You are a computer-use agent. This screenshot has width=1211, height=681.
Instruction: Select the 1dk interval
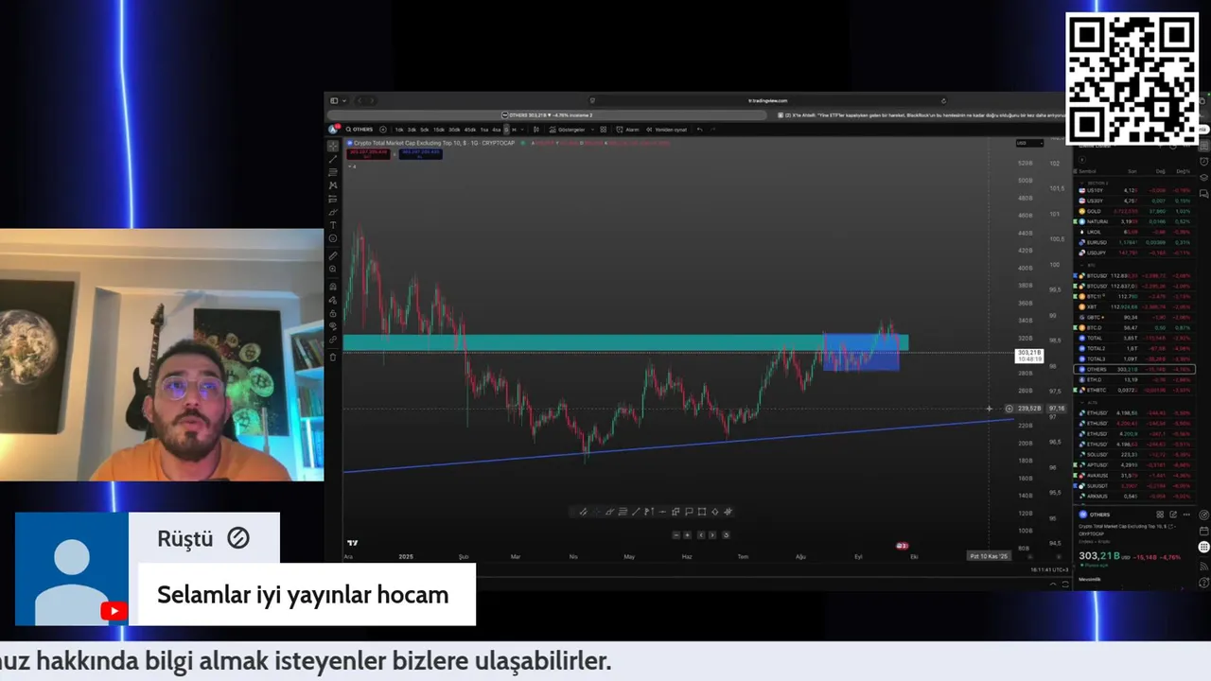(399, 130)
